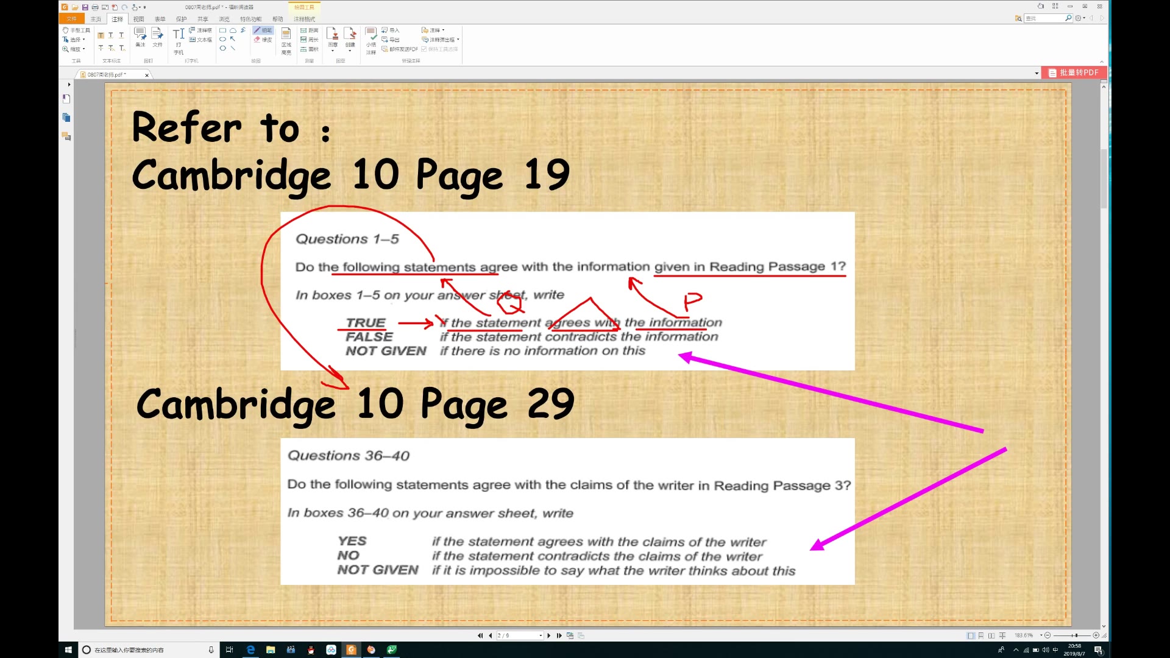The image size is (1170, 658).
Task: Select the straight line drawing tool
Action: click(x=233, y=48)
